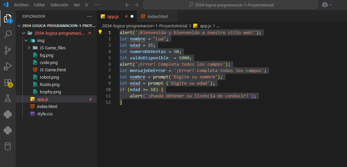347x167 pixels.
Task: Click line number 12 in the gutter
Action: pos(108,102)
